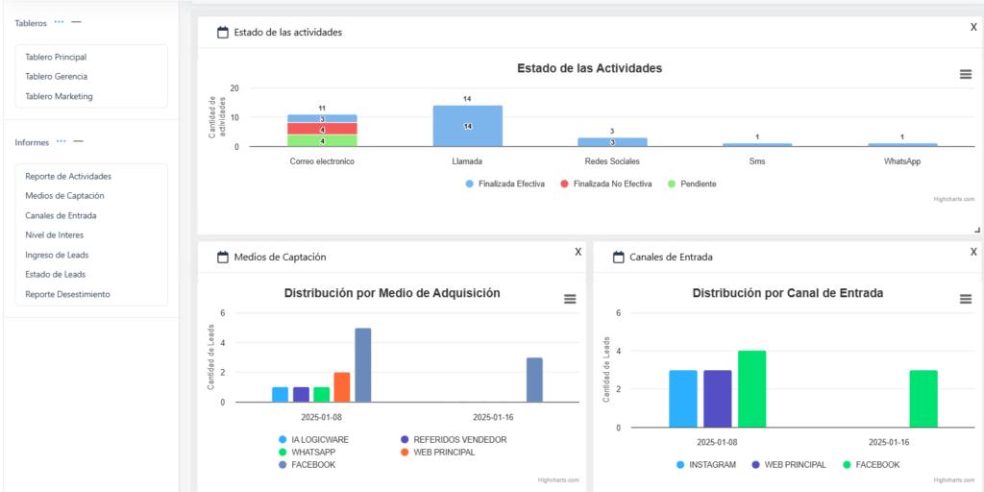The width and height of the screenshot is (984, 492).
Task: Click Highcharts.com credit in acquisition chart
Action: click(x=558, y=480)
